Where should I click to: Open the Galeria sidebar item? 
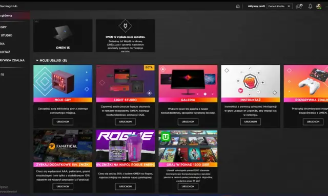pyautogui.click(x=2, y=44)
